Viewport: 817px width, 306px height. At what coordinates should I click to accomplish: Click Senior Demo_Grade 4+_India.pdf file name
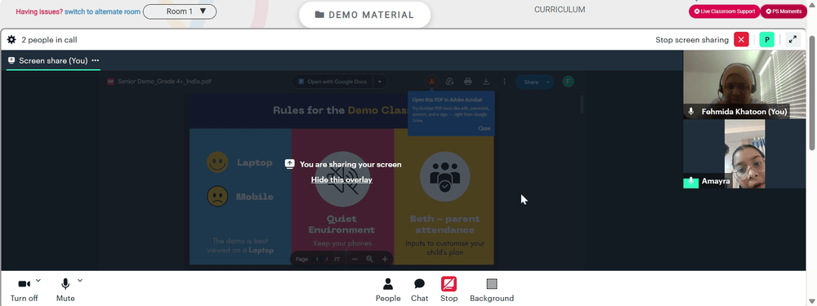tap(164, 82)
